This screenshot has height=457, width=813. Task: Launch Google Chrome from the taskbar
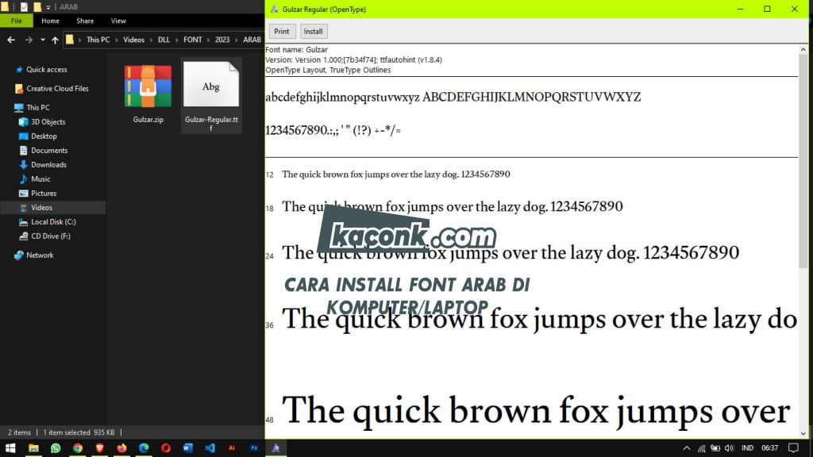tap(78, 447)
